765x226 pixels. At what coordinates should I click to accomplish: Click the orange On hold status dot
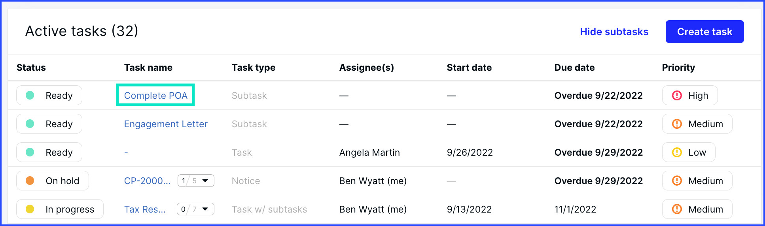[30, 181]
